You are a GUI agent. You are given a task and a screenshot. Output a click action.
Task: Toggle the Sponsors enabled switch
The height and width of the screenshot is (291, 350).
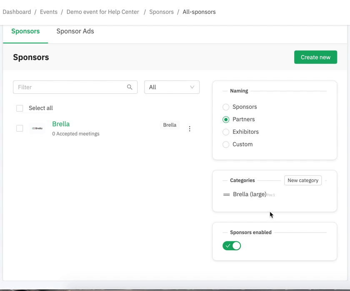[x=232, y=246]
